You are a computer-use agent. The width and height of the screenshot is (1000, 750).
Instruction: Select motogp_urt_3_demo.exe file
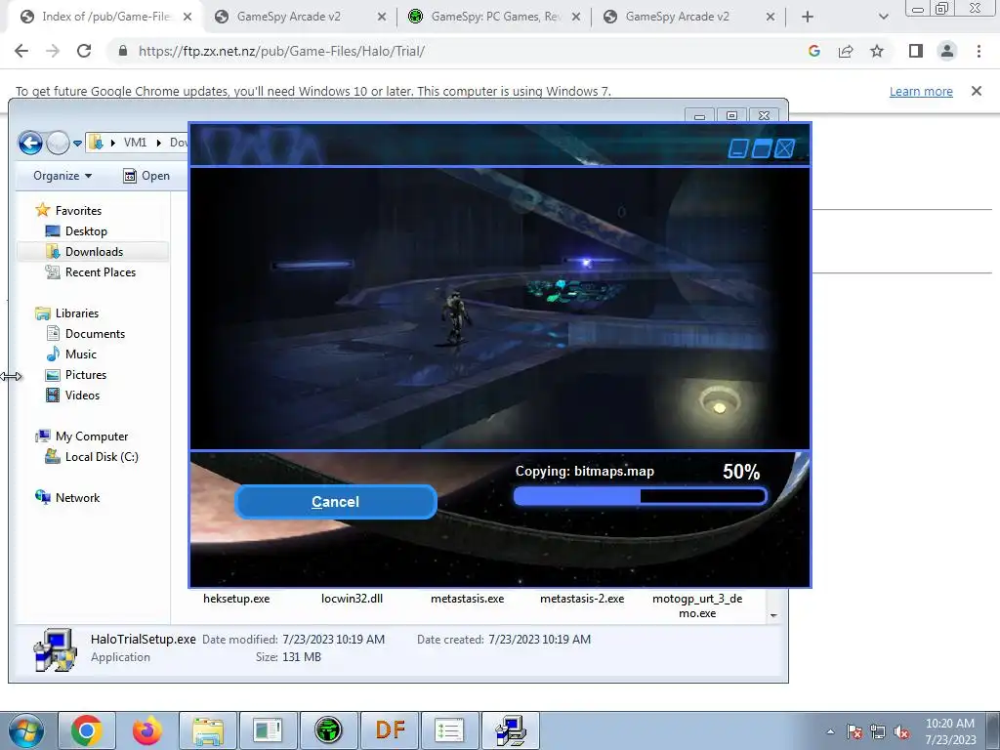(697, 605)
